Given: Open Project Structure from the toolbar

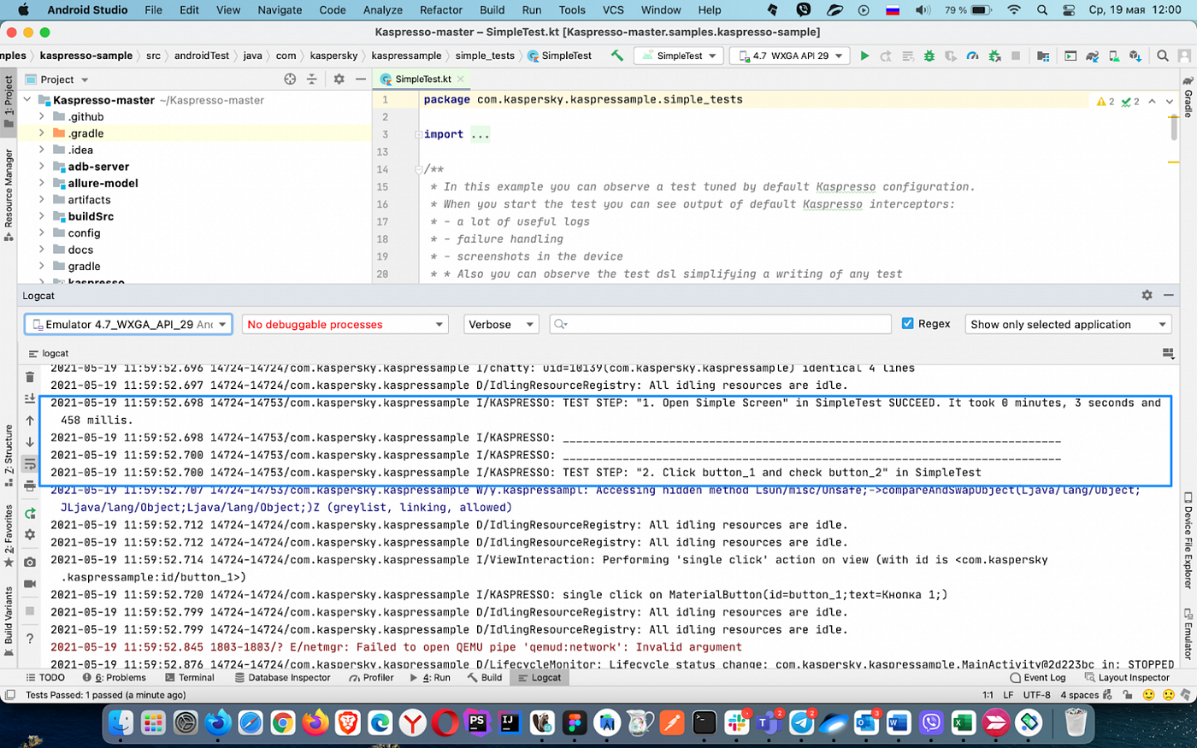Looking at the screenshot, I should coord(1043,56).
